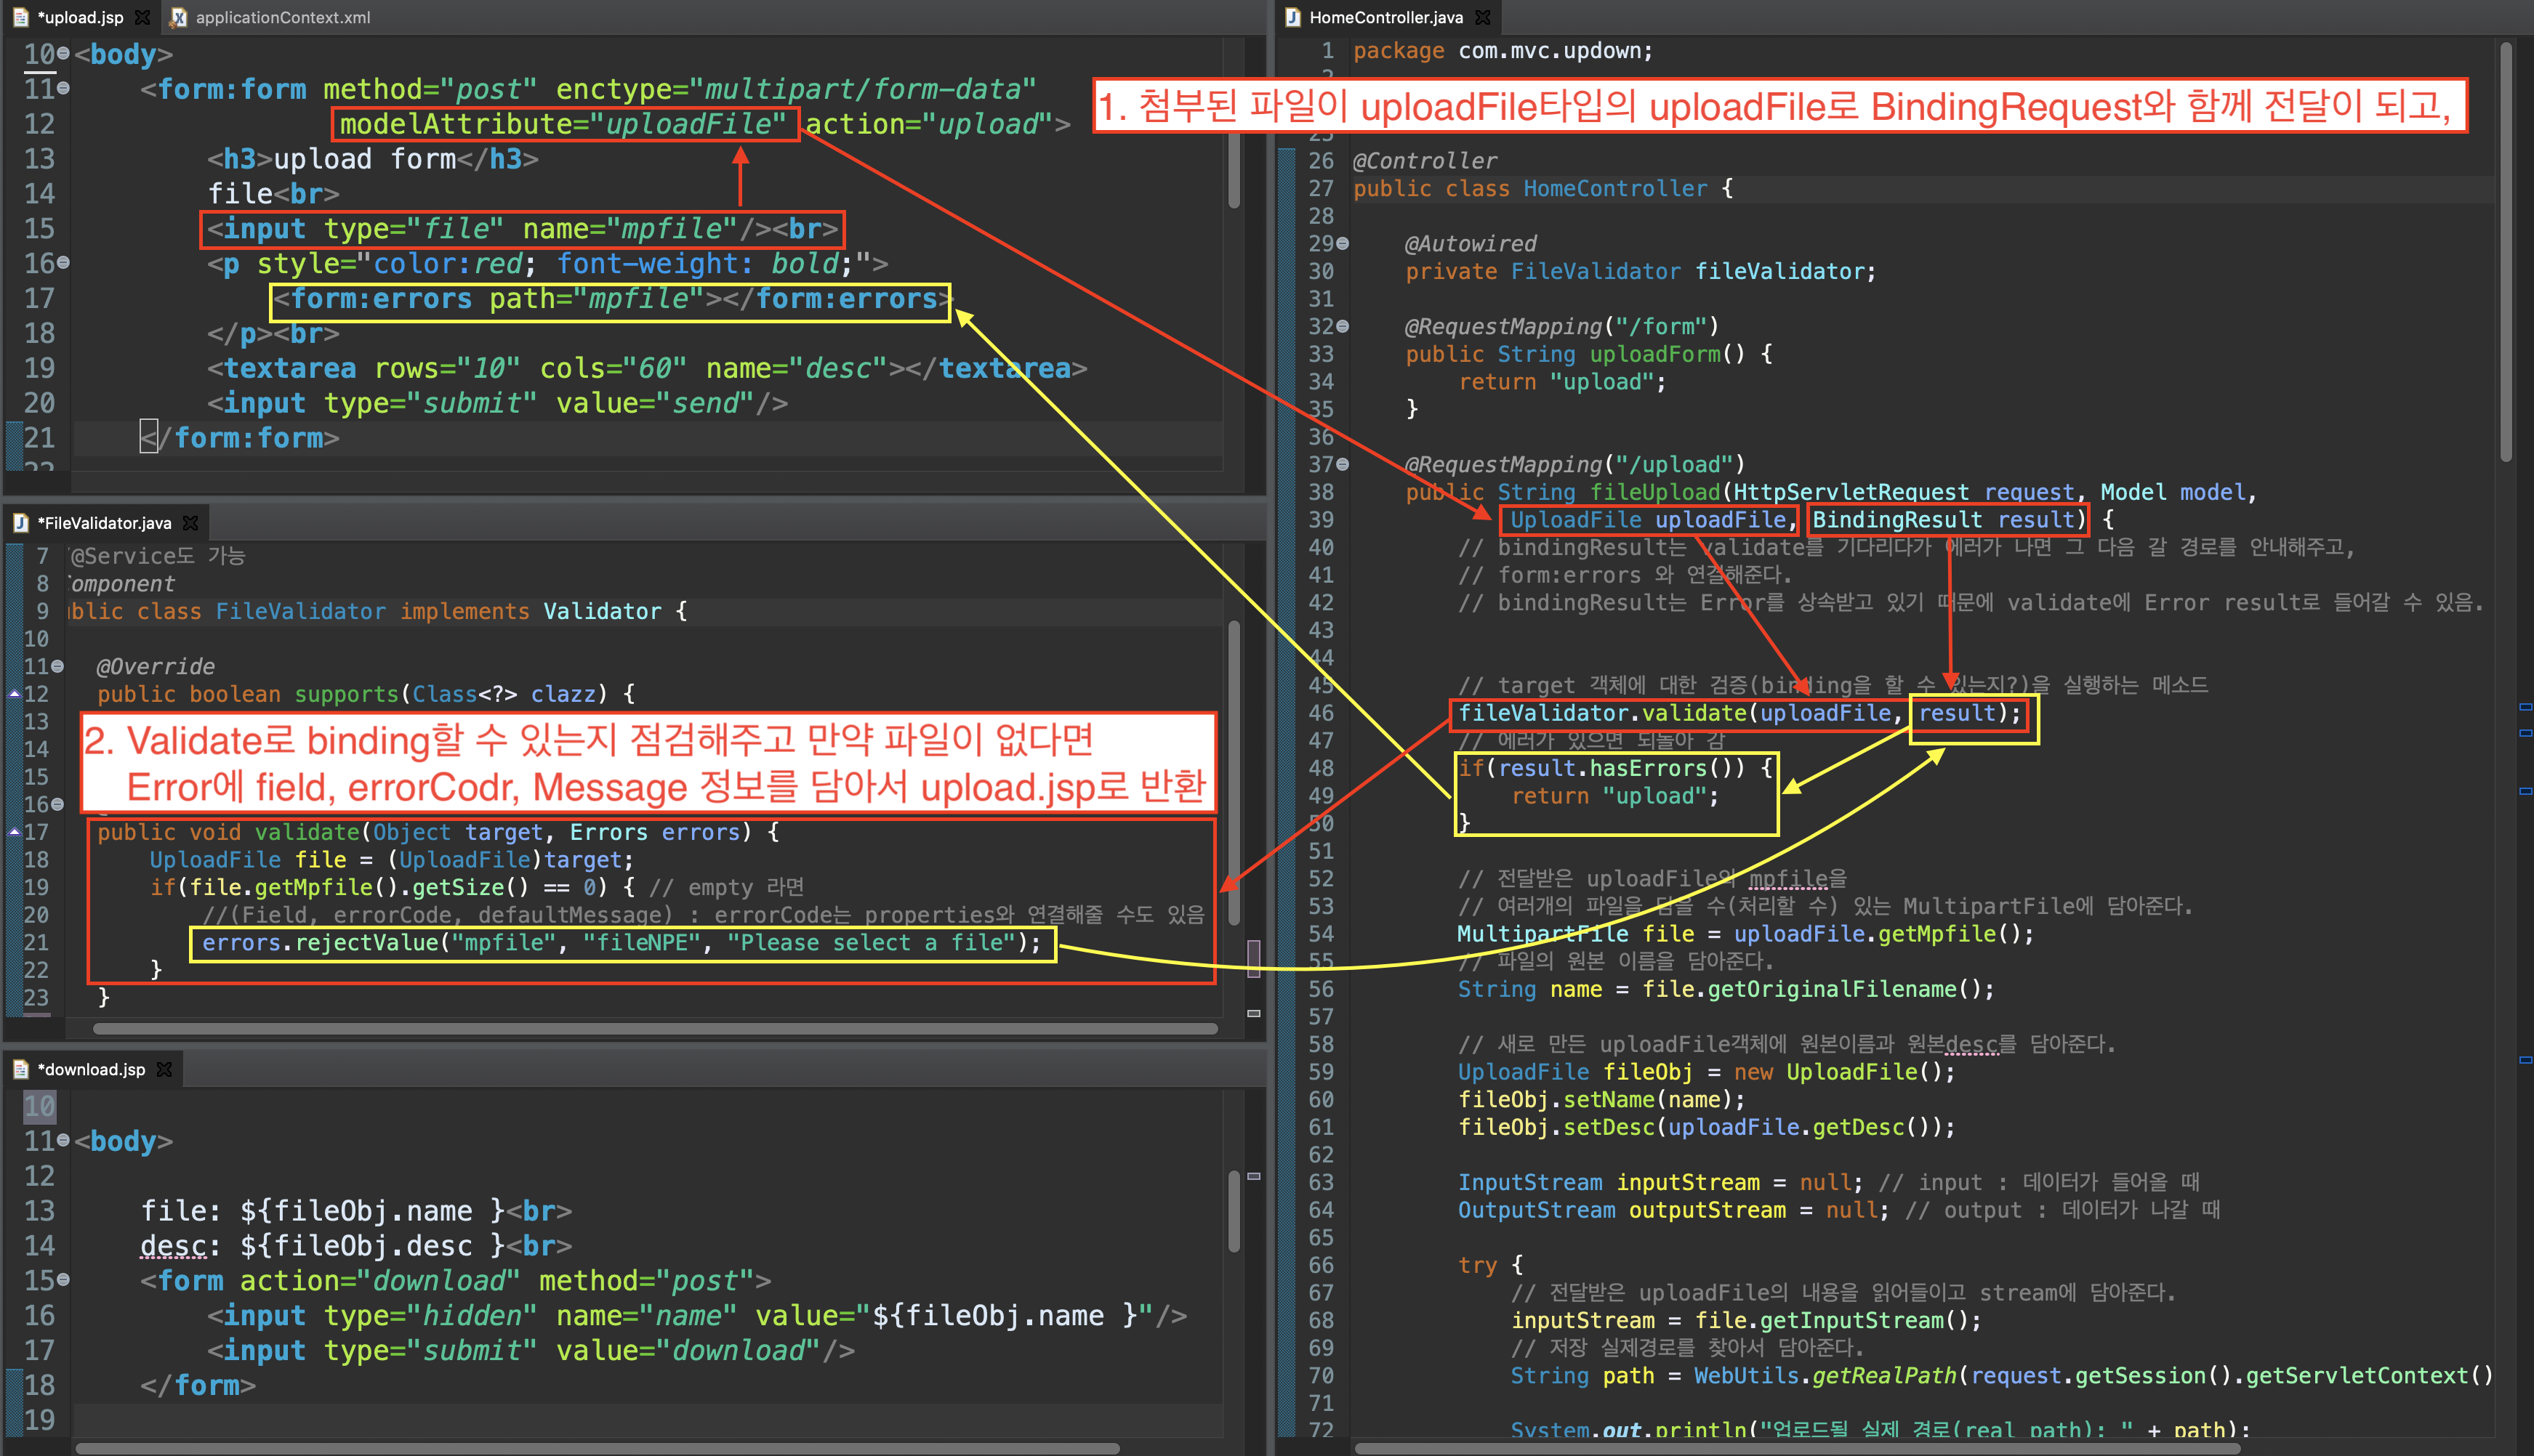This screenshot has height=1456, width=2534.
Task: Collapse form:form fold at line 11
Action: tap(64, 88)
